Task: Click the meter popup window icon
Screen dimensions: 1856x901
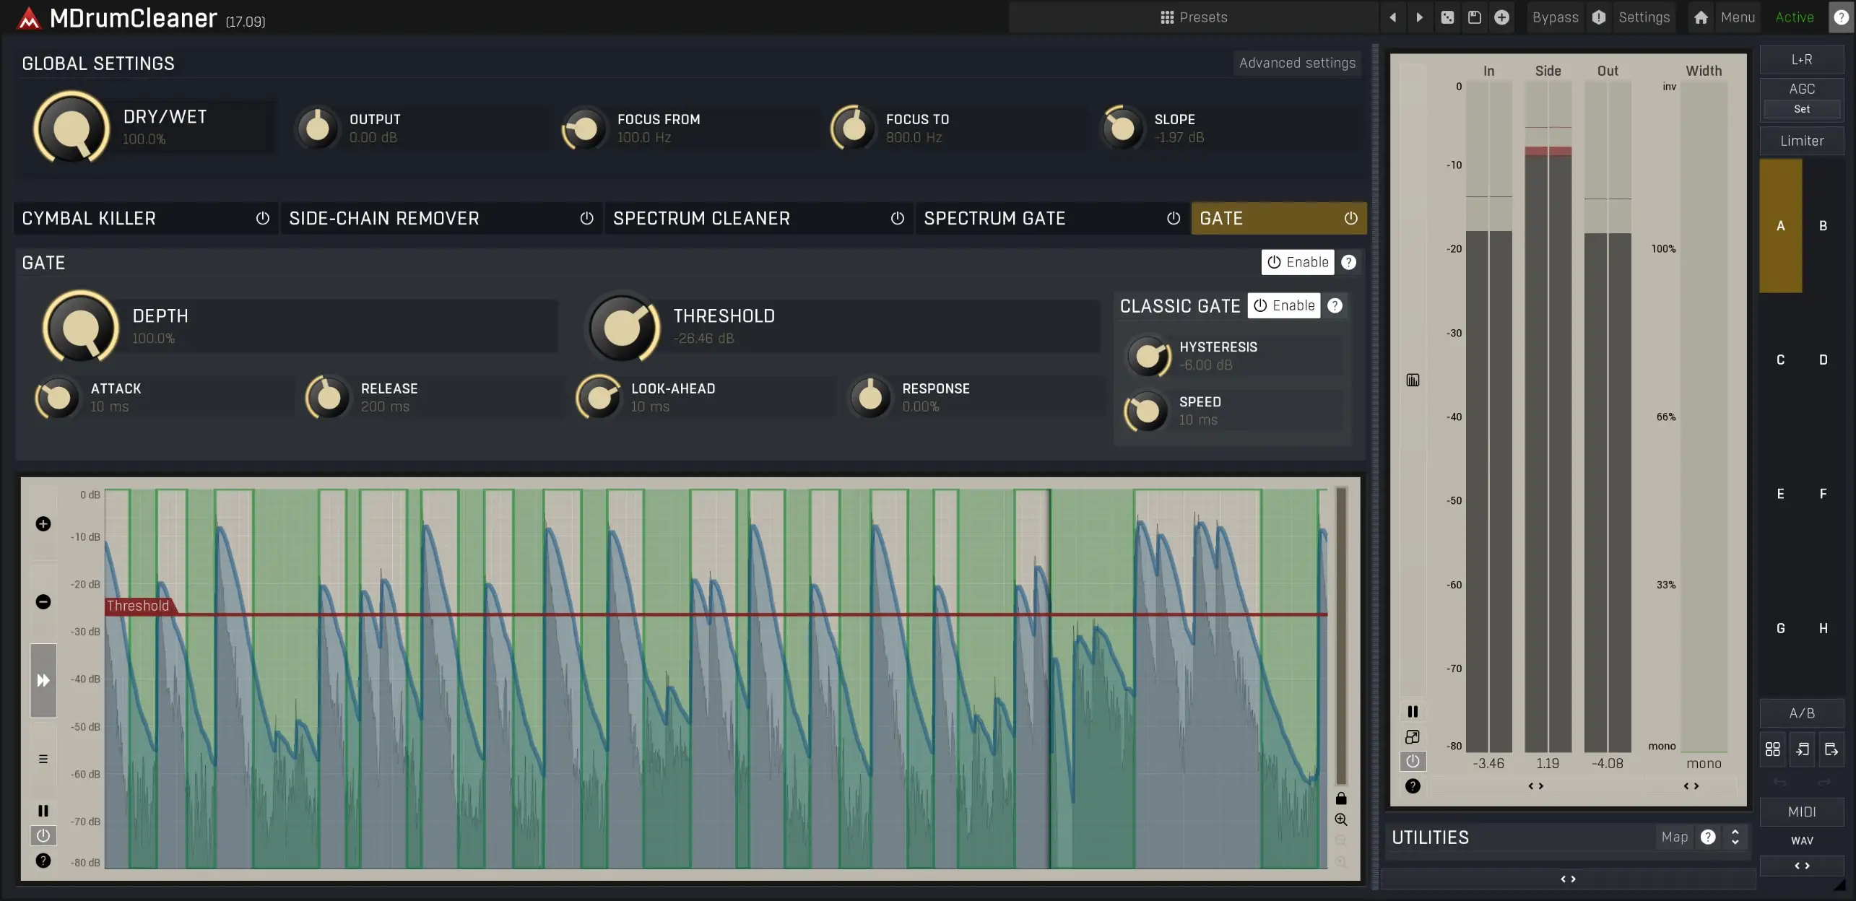Action: click(1413, 736)
